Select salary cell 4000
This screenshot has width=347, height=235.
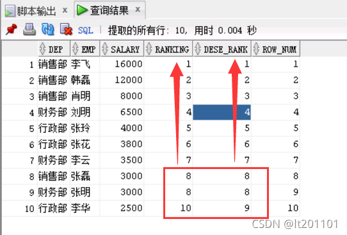pos(122,128)
